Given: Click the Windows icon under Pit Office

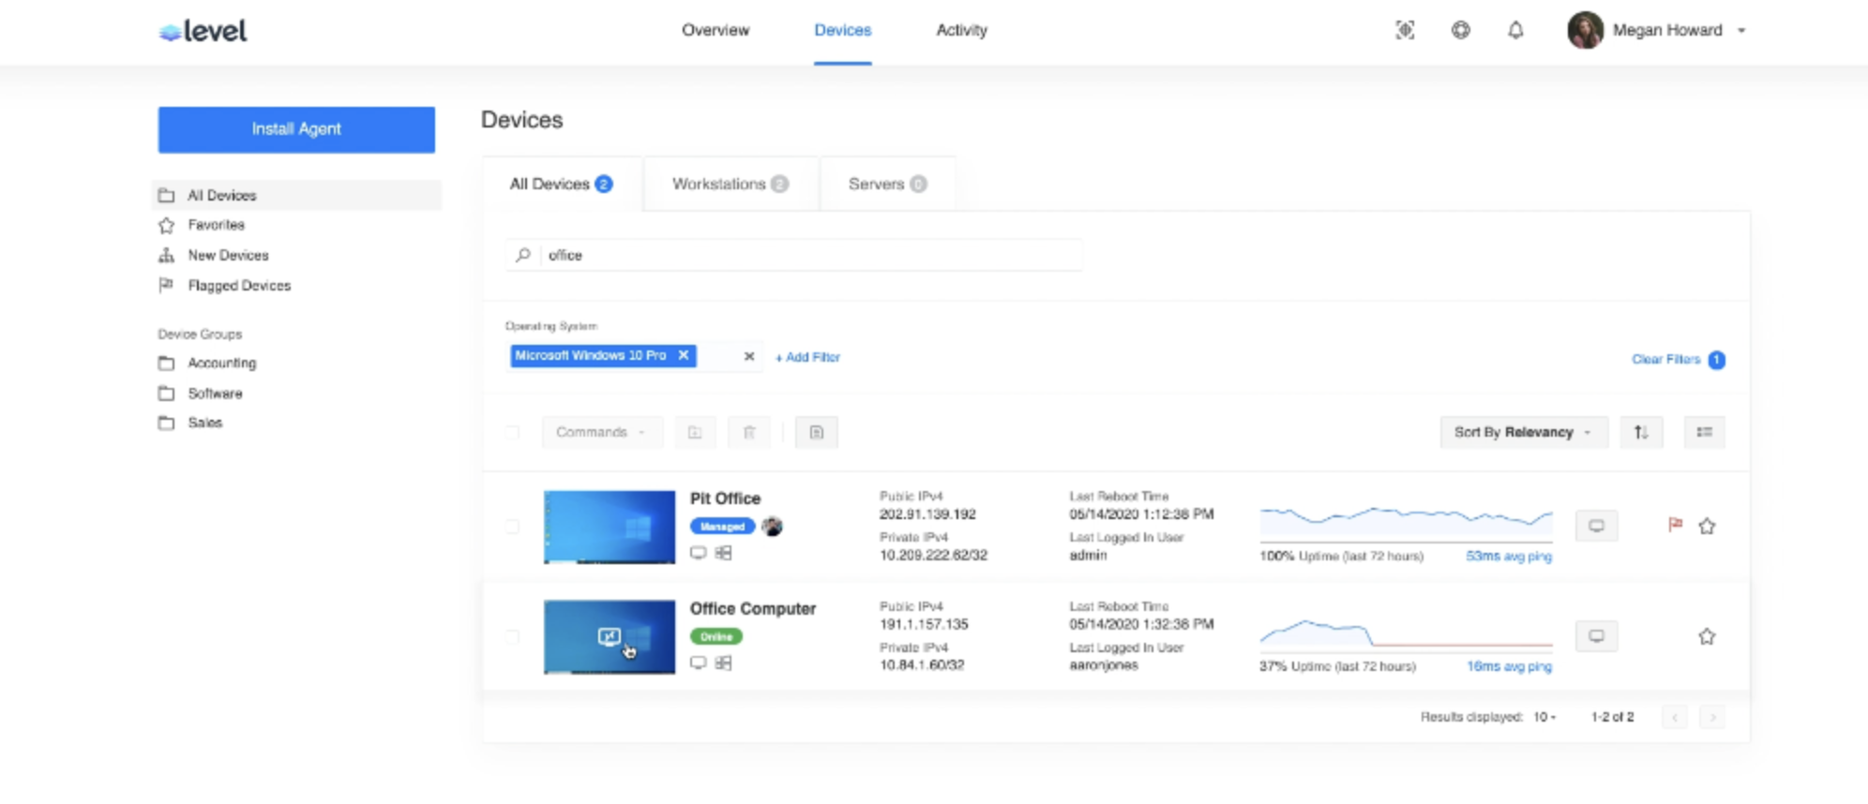Looking at the screenshot, I should (723, 553).
